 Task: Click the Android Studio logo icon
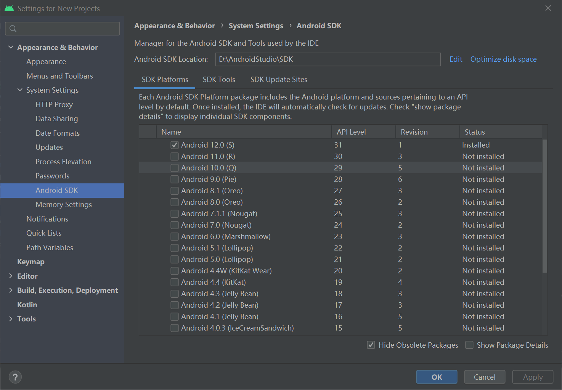click(x=9, y=8)
